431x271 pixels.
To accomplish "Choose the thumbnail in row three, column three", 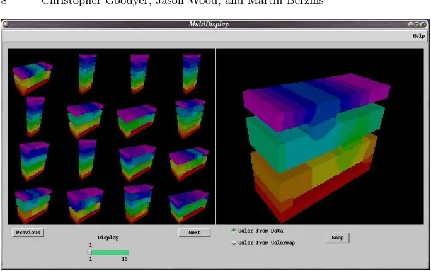I will point(137,163).
